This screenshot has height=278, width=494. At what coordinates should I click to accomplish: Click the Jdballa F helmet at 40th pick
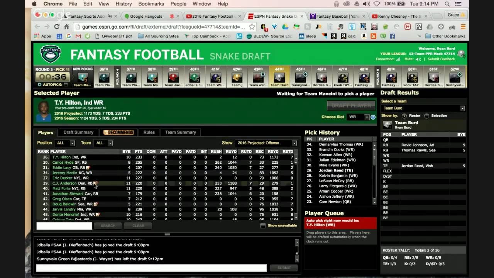(x=194, y=78)
